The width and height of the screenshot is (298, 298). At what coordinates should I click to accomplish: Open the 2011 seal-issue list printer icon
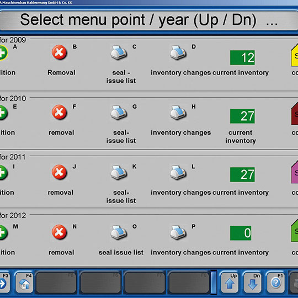tap(119, 172)
